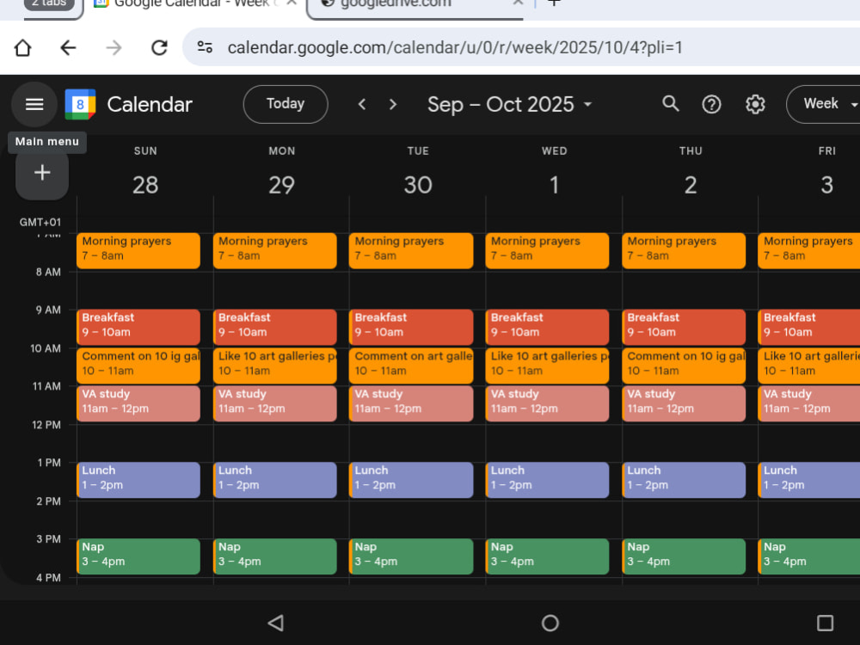Click browser Home icon
The width and height of the screenshot is (860, 645).
tap(22, 47)
